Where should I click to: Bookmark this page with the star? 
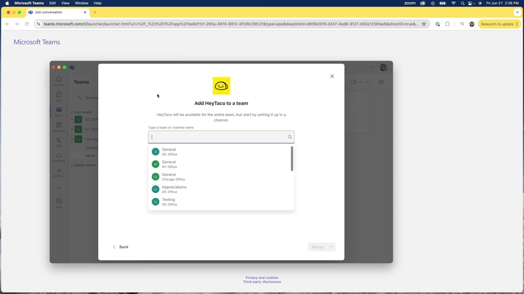click(424, 24)
